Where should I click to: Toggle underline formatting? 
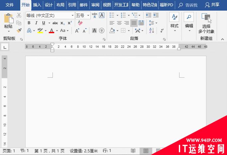click(x=44, y=23)
